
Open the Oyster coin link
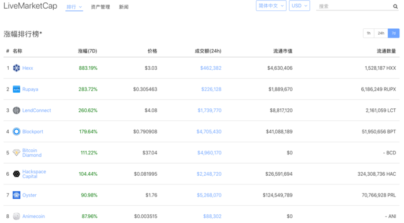pos(29,195)
